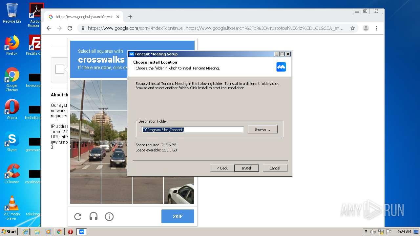Viewport: 420px width, 236px height.
Task: Open network status in system tray
Action: tap(381, 232)
